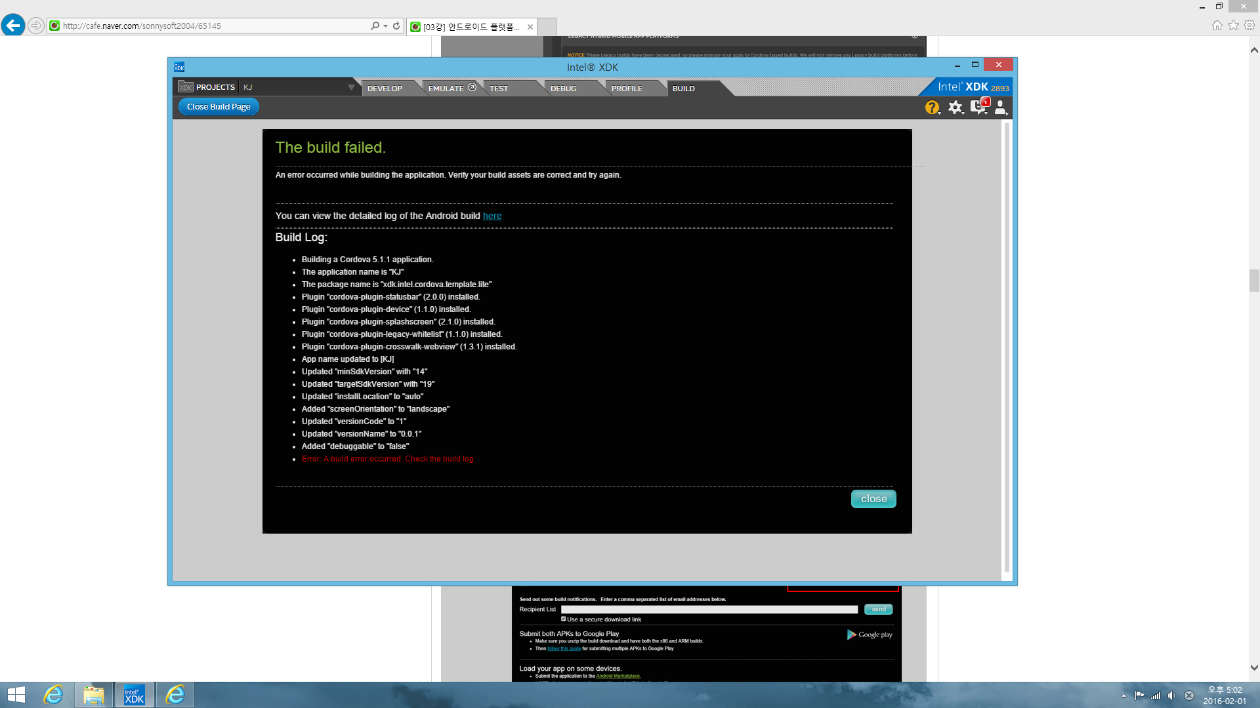1260x708 pixels.
Task: Click browser scrollbar up arrow
Action: pyautogui.click(x=1254, y=50)
